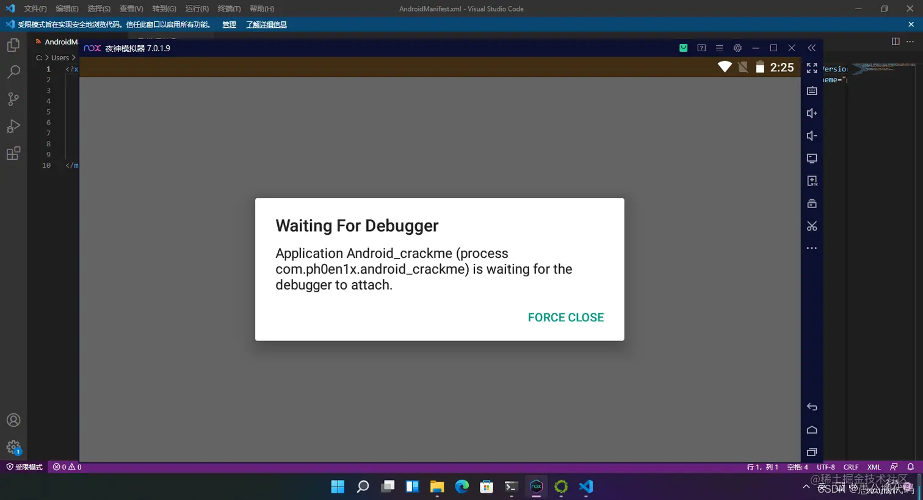Click the Nox volume down icon
The width and height of the screenshot is (923, 500).
[x=812, y=136]
